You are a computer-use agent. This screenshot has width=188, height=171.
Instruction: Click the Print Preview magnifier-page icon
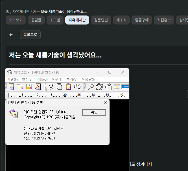tap(38, 87)
